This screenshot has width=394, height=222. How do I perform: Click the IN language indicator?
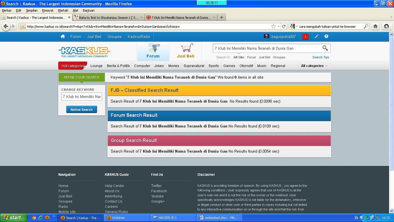click(356, 218)
